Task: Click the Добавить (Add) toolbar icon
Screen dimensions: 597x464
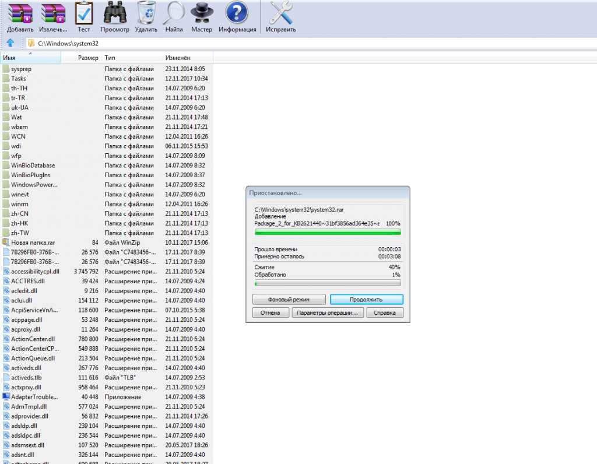Action: coord(20,13)
